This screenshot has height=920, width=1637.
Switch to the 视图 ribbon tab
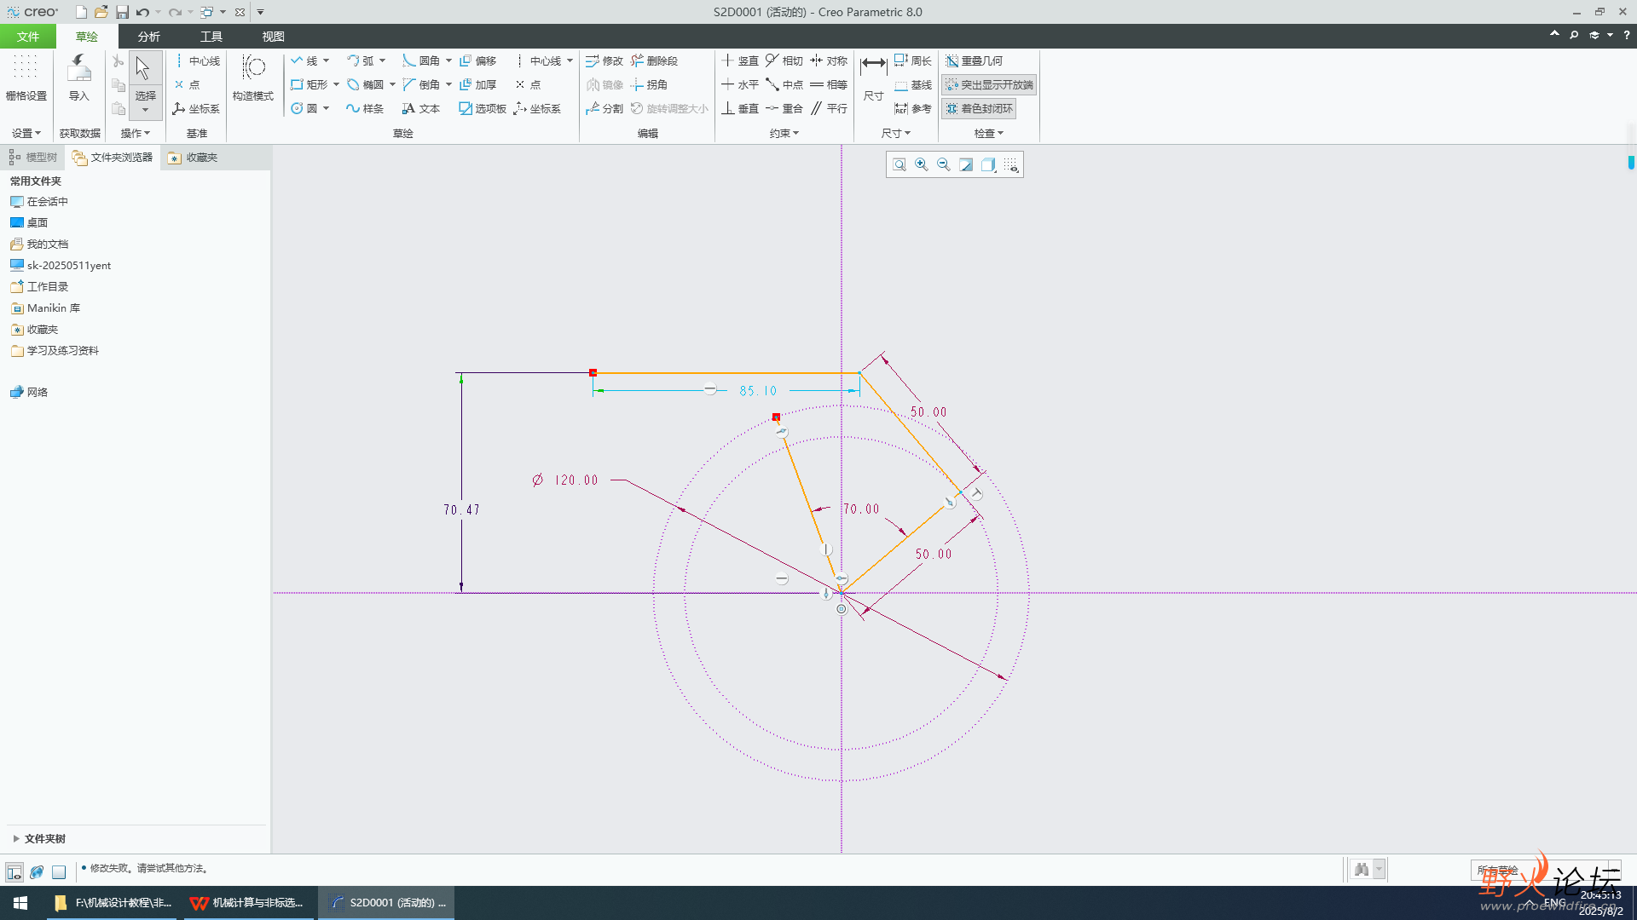click(x=273, y=37)
